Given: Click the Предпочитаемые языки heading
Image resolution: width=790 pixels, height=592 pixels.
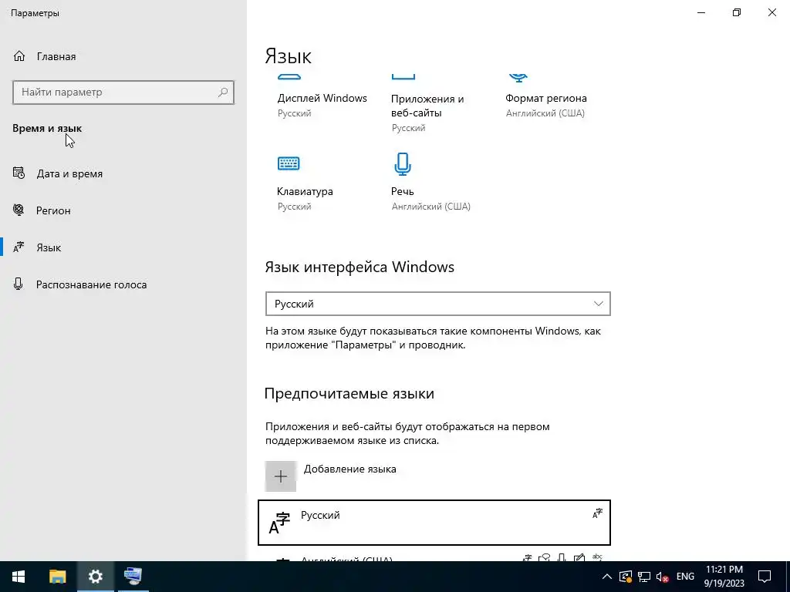Looking at the screenshot, I should click(x=349, y=393).
